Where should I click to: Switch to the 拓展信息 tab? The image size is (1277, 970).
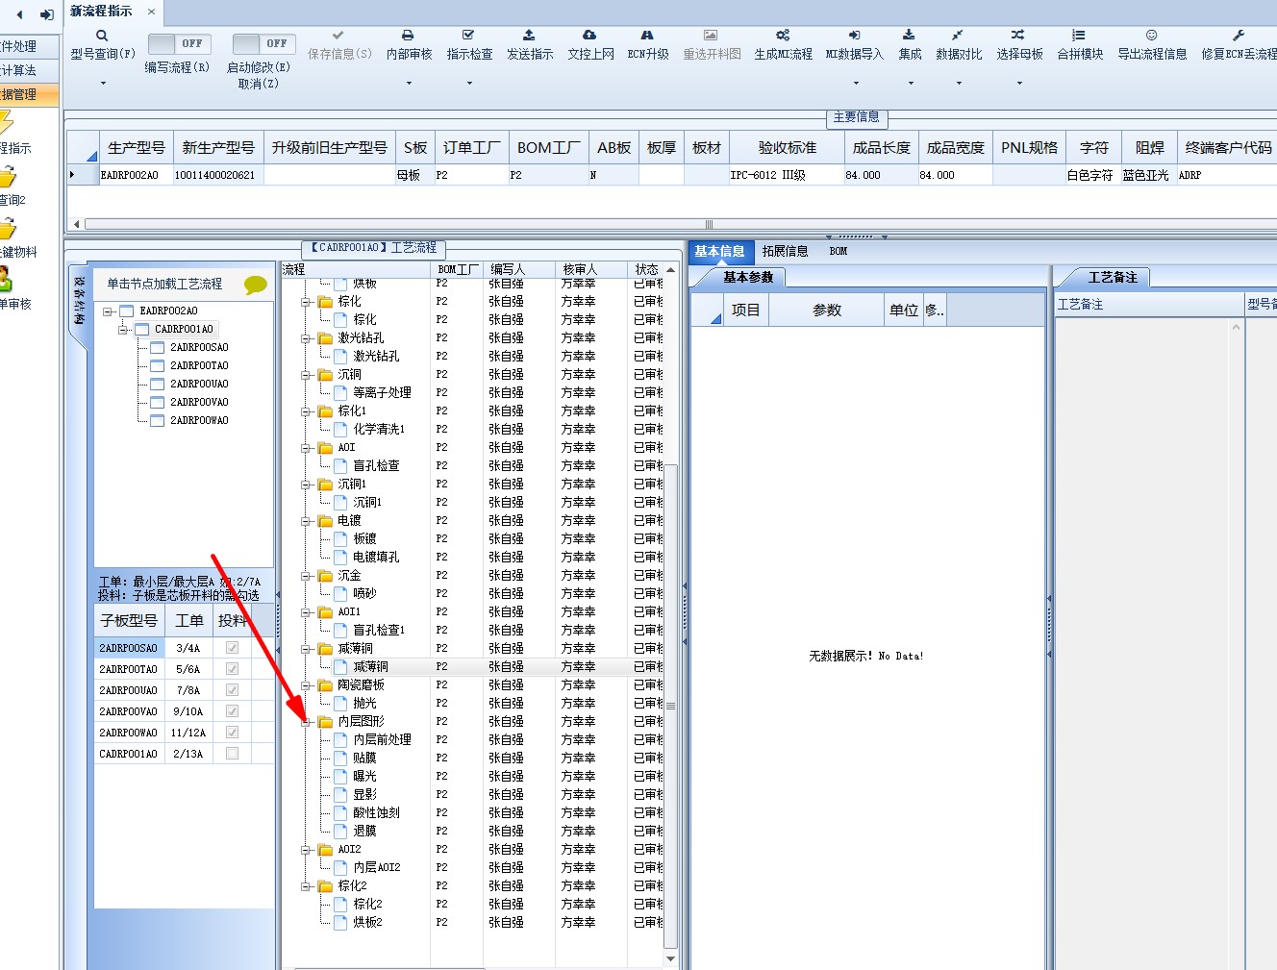785,251
